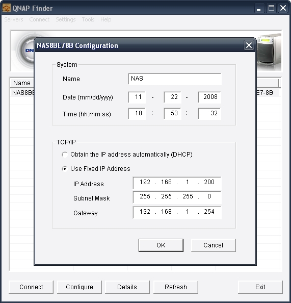
Task: Click the Refresh button
Action: point(176,287)
